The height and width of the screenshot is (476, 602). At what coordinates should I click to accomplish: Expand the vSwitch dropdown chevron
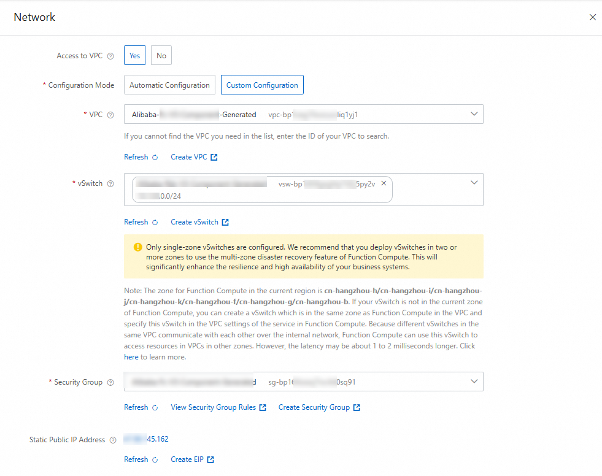[474, 183]
